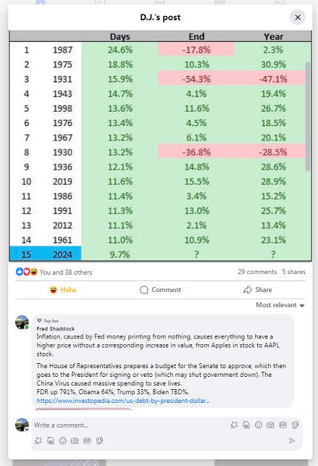Open the stock returns table image
Image resolution: width=318 pixels, height=466 pixels.
[x=160, y=146]
